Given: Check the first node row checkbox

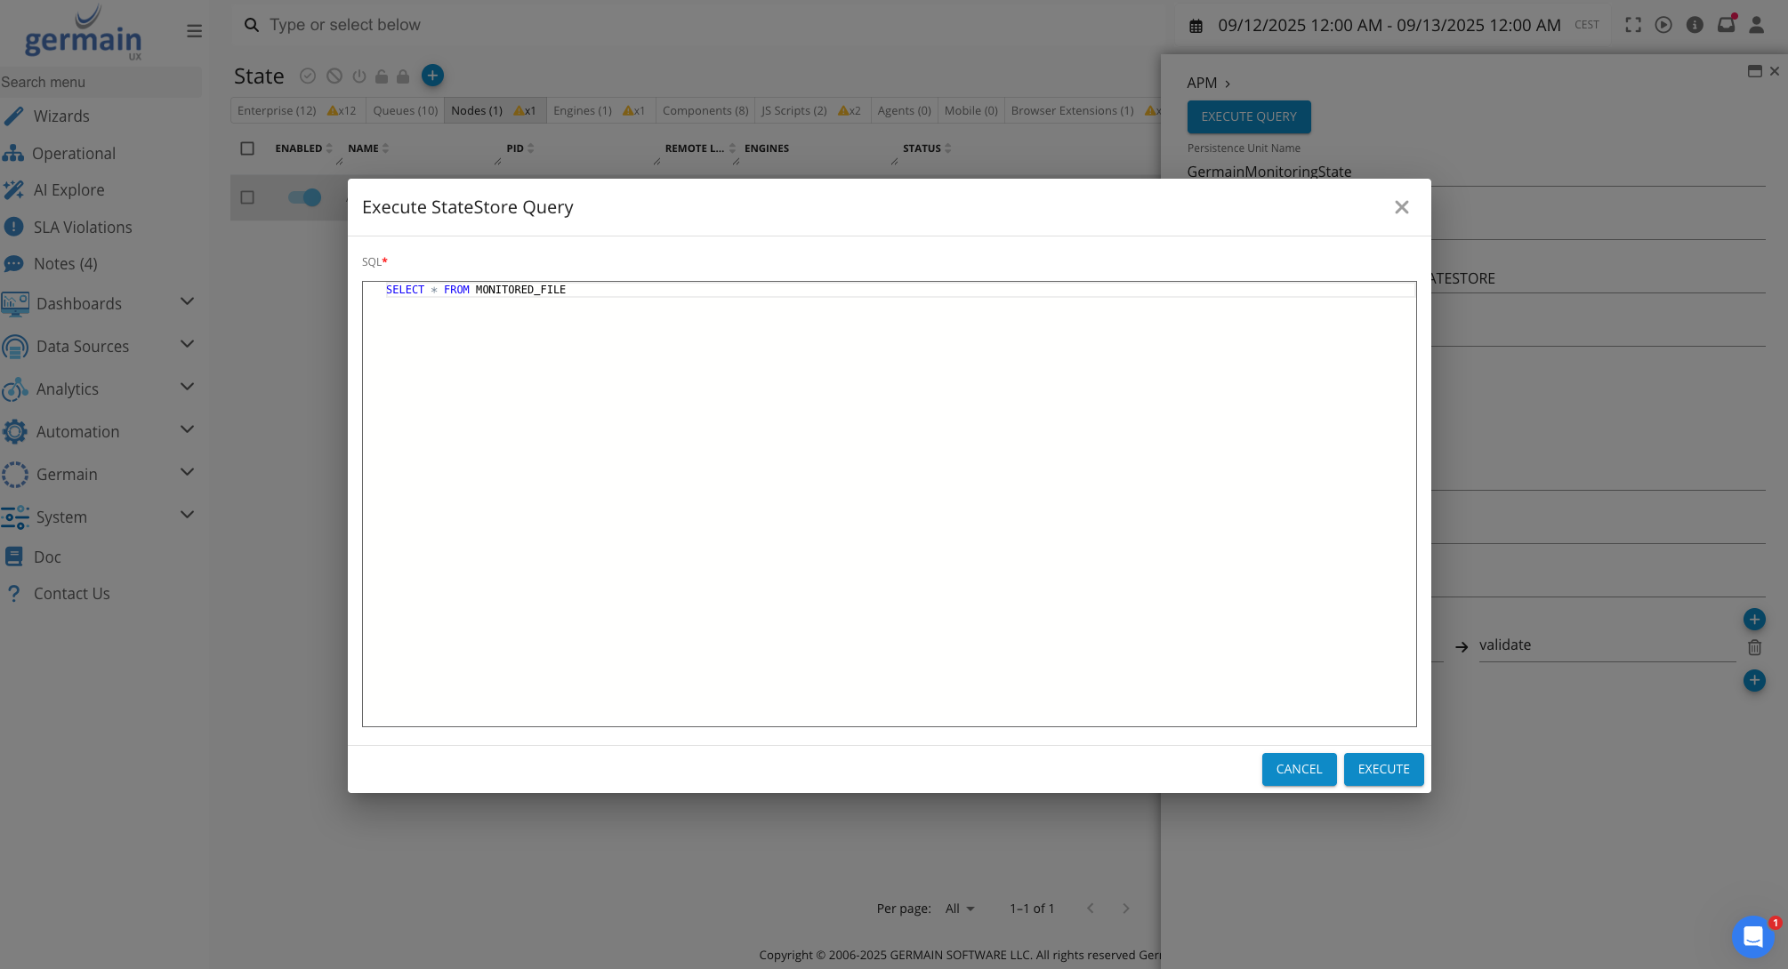Looking at the screenshot, I should coord(247,197).
